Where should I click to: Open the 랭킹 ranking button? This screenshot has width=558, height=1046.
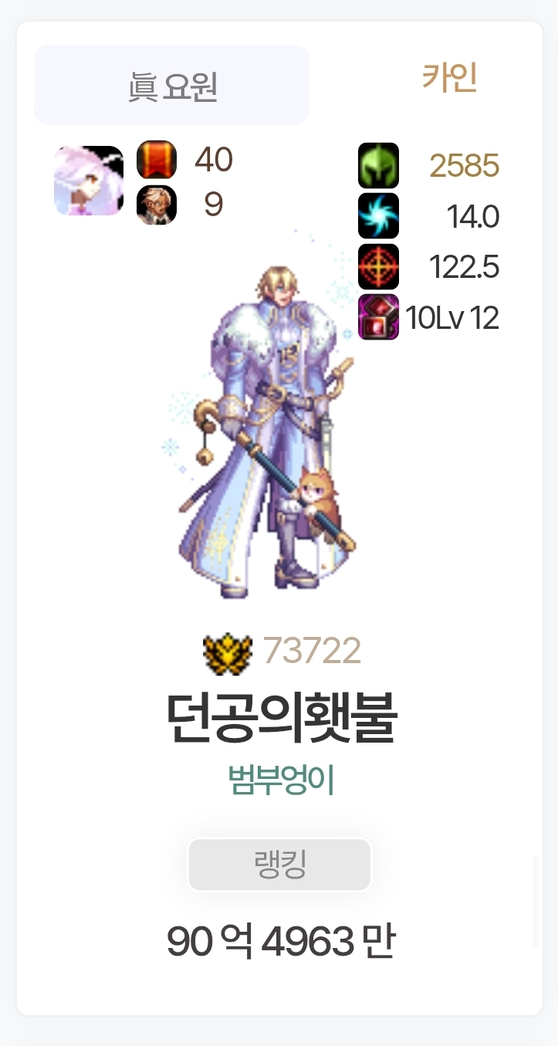tap(279, 865)
